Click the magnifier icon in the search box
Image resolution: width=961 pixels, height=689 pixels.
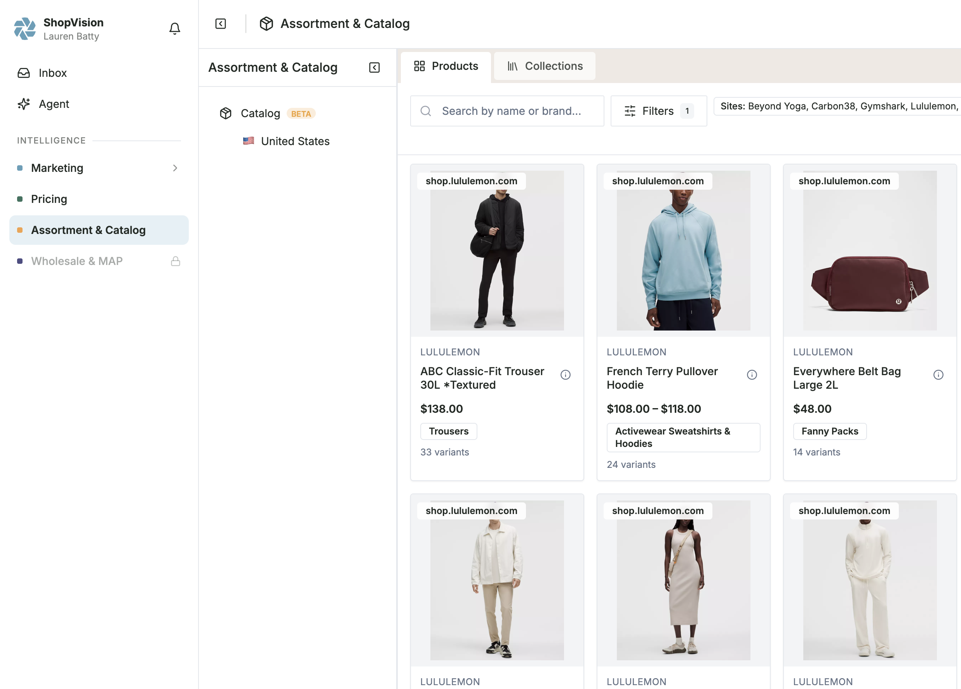[426, 111]
